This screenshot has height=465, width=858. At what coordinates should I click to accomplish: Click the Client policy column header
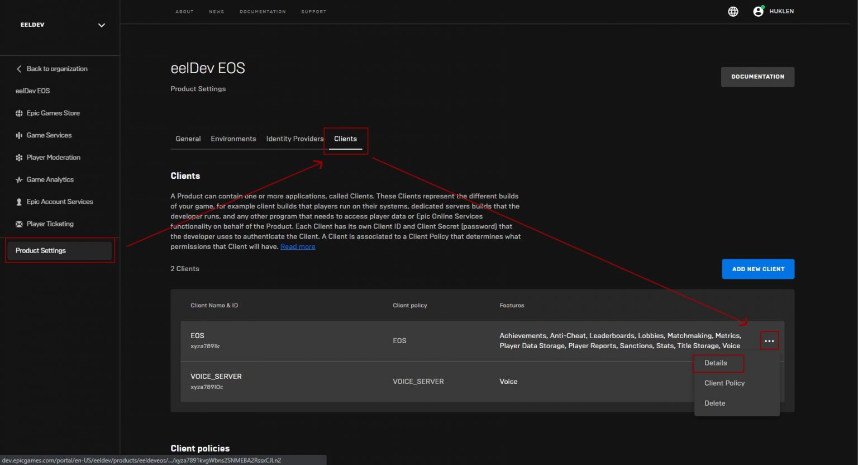pos(410,306)
